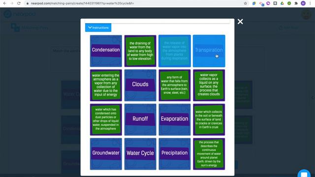Select the Evaporation card
This screenshot has width=315, height=177.
click(x=175, y=119)
